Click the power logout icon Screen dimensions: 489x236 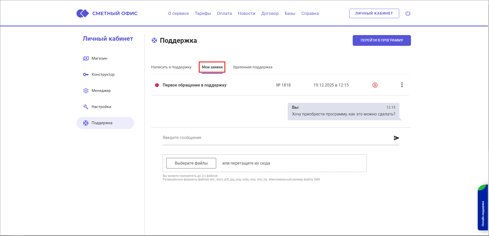click(408, 13)
